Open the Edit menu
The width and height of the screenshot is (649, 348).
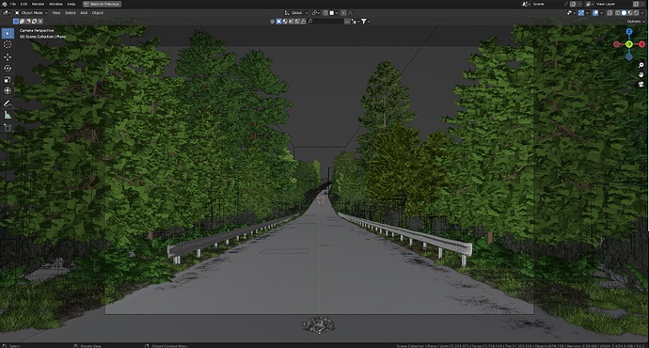(24, 4)
